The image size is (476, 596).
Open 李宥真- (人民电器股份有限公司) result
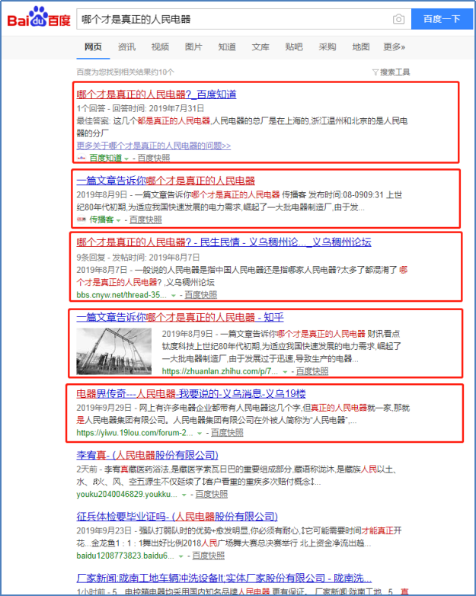[148, 455]
